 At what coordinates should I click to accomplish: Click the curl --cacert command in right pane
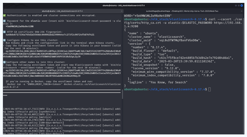[x=183, y=23]
